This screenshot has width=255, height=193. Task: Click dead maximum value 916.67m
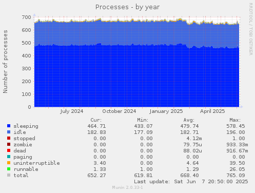[x=237, y=151]
